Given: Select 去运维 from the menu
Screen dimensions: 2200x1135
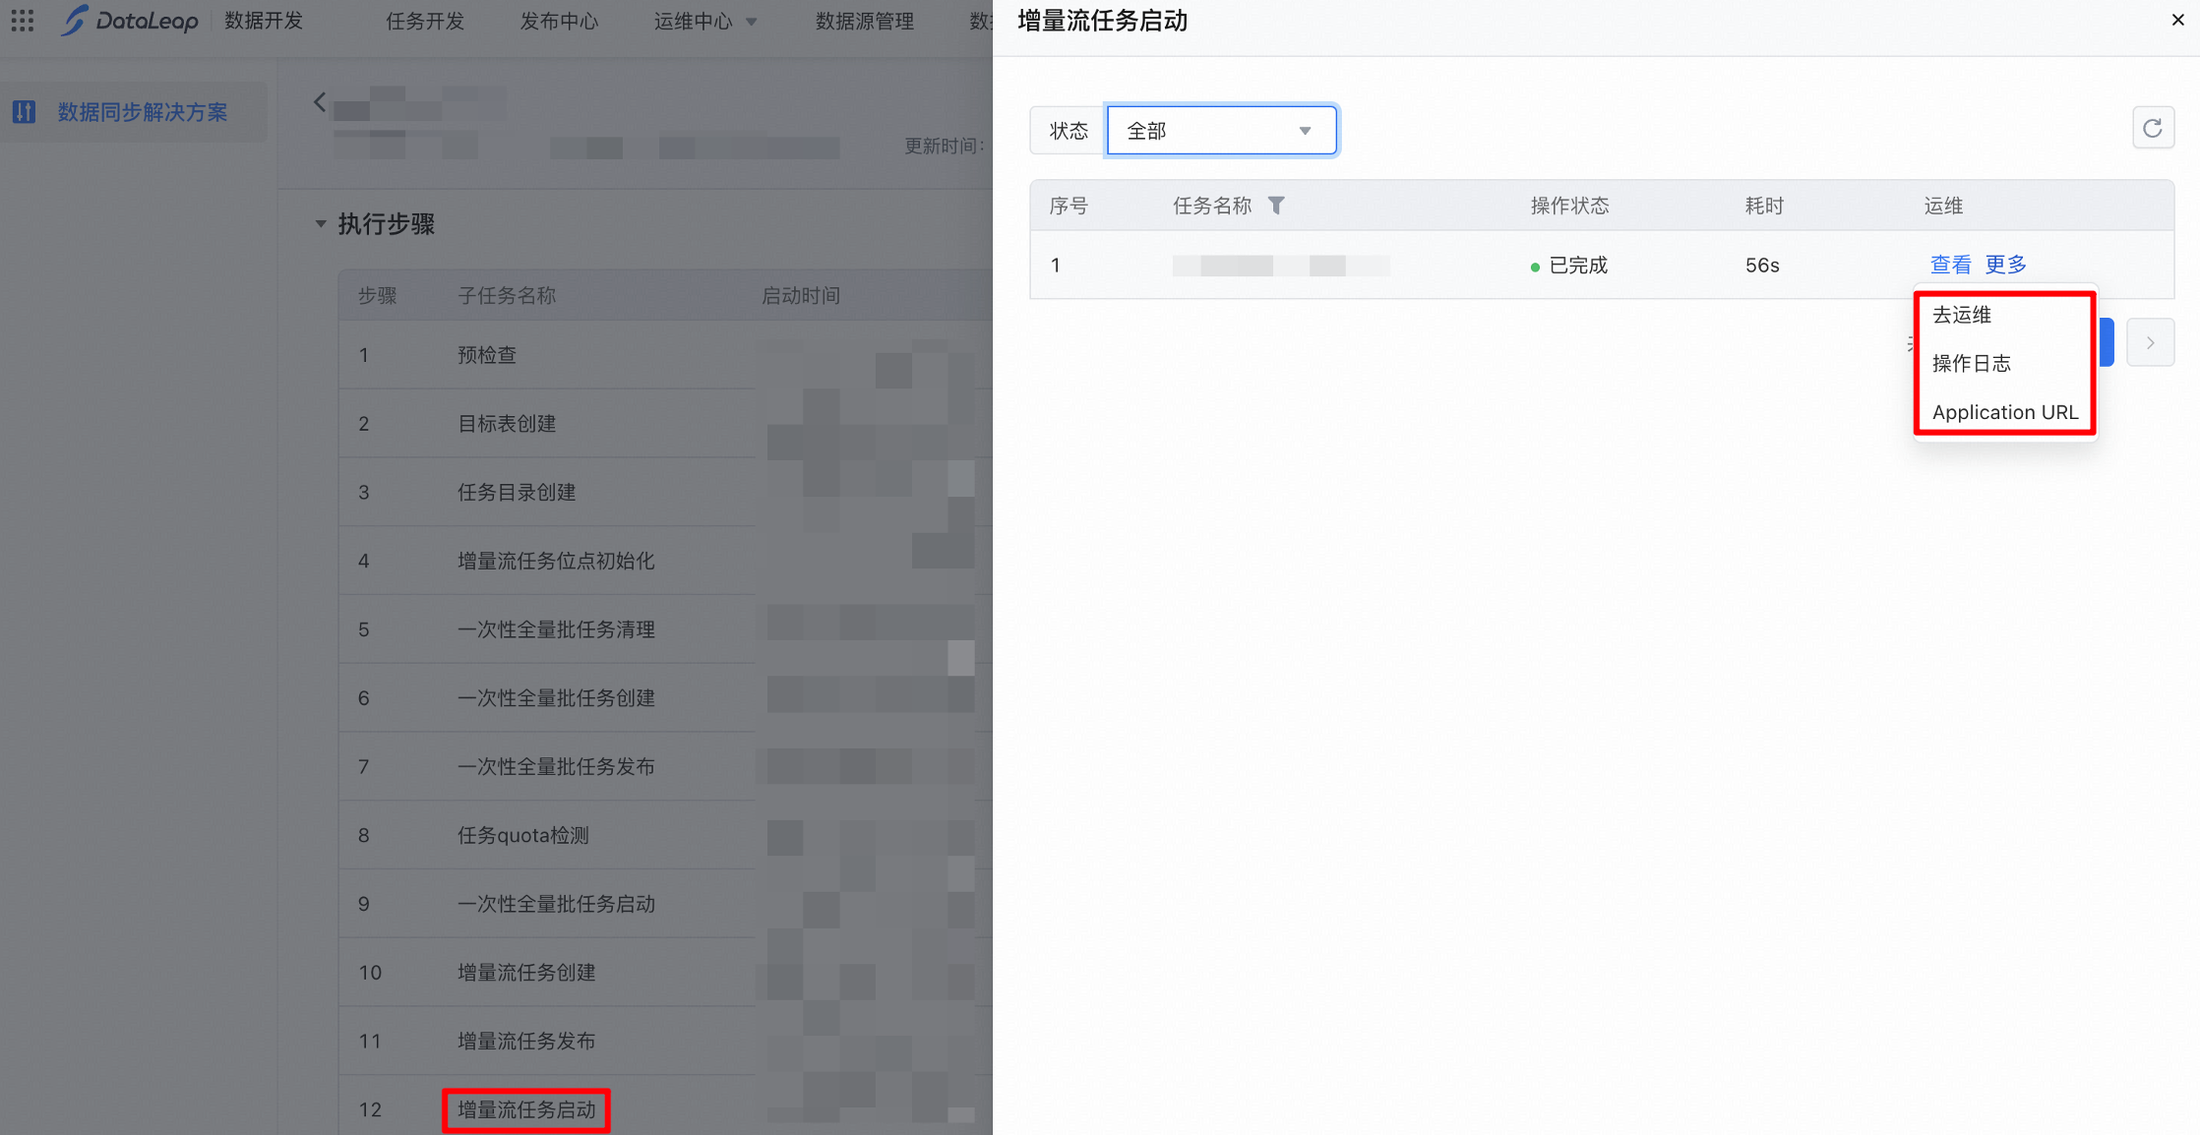Looking at the screenshot, I should pos(1961,315).
